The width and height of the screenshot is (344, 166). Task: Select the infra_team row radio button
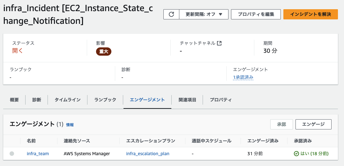(x=12, y=154)
